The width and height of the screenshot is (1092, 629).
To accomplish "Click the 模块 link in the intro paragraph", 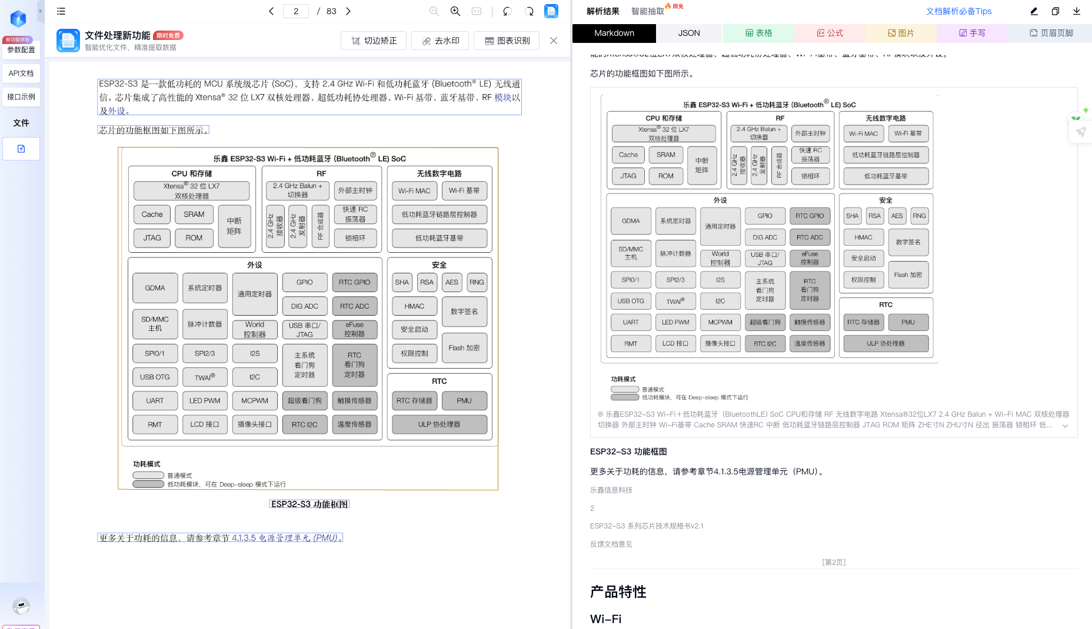I will [503, 98].
